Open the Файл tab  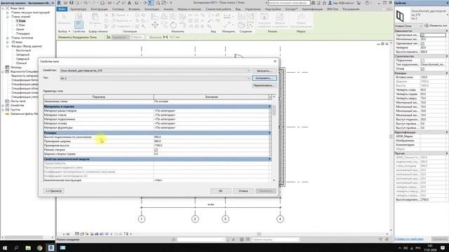click(x=62, y=9)
